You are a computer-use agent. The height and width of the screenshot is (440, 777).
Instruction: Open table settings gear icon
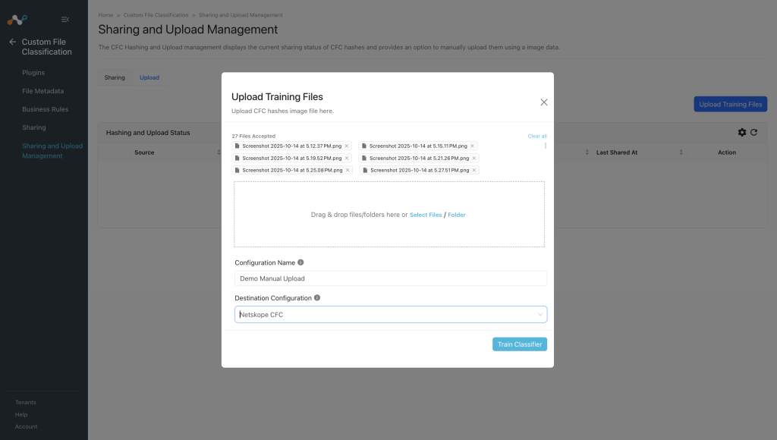pyautogui.click(x=742, y=132)
